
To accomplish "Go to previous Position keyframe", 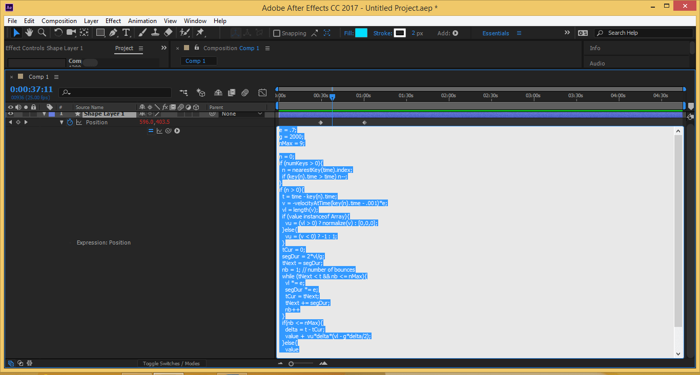I will click(10, 122).
